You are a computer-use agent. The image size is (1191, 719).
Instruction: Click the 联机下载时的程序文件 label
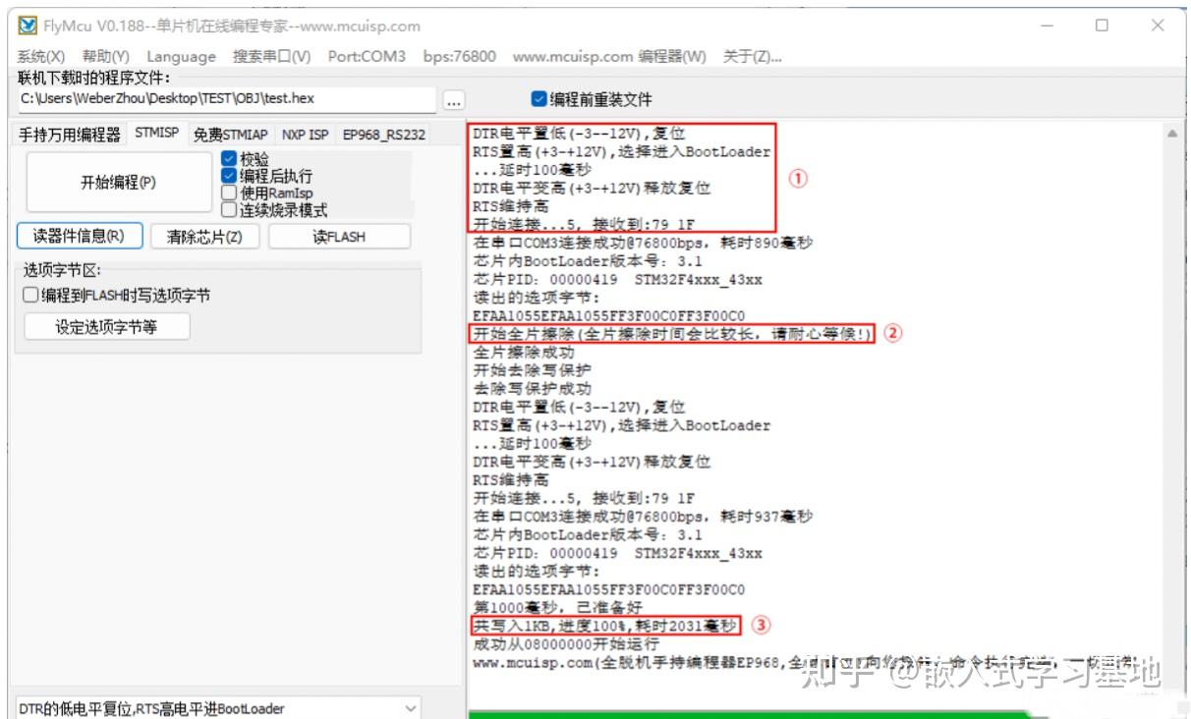coord(94,78)
